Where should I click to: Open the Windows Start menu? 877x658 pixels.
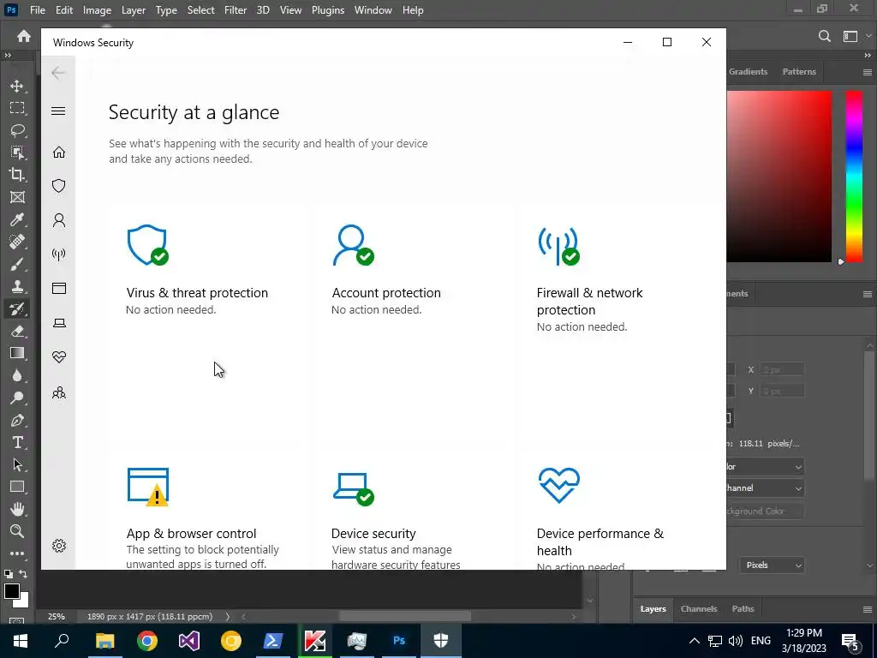[21, 641]
